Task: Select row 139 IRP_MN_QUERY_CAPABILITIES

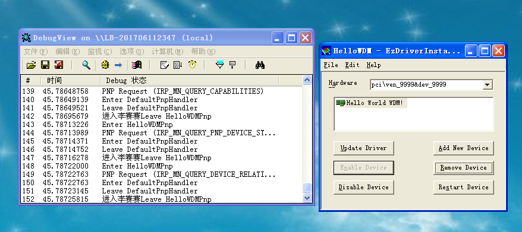Action: 162,91
